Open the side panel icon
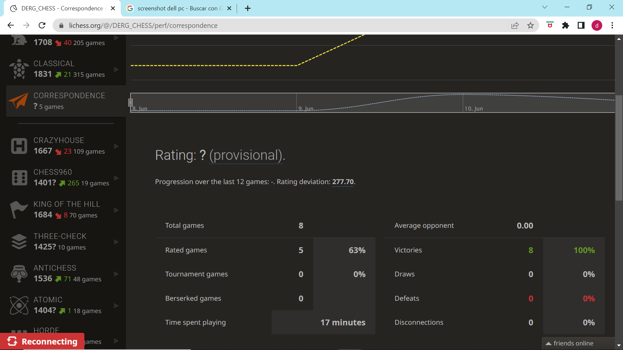This screenshot has width=623, height=350. (x=581, y=25)
